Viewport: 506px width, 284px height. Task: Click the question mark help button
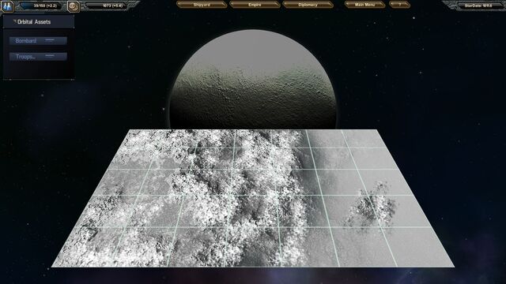click(x=399, y=5)
